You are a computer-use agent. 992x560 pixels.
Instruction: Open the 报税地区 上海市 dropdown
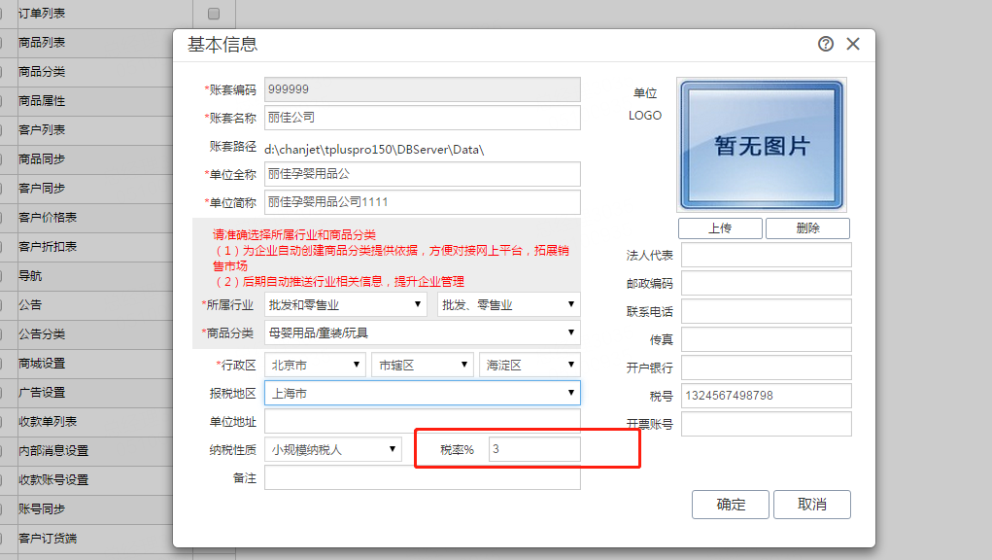(422, 393)
